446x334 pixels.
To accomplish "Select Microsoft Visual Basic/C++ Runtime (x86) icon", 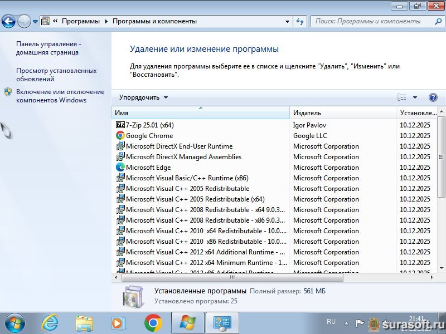I will pyautogui.click(x=120, y=178).
